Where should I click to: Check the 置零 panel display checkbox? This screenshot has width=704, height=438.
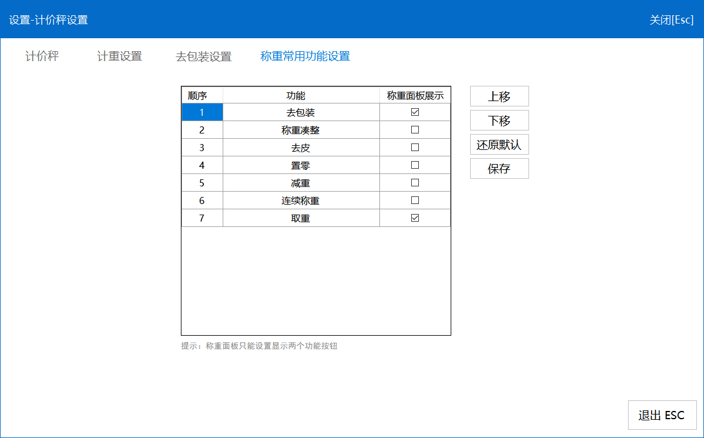coord(415,165)
